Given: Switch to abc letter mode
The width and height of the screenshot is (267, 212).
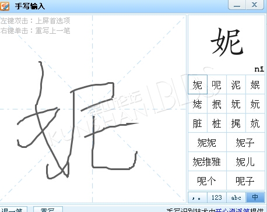Looking at the screenshot, I should point(236,197).
